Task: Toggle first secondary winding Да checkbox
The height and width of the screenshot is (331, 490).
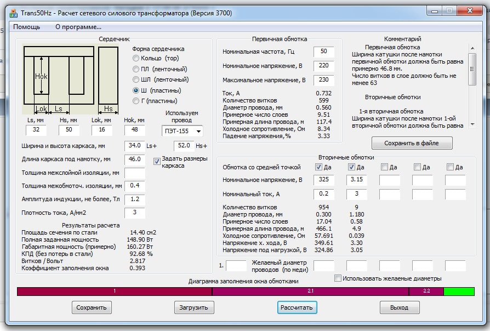Action: point(318,167)
